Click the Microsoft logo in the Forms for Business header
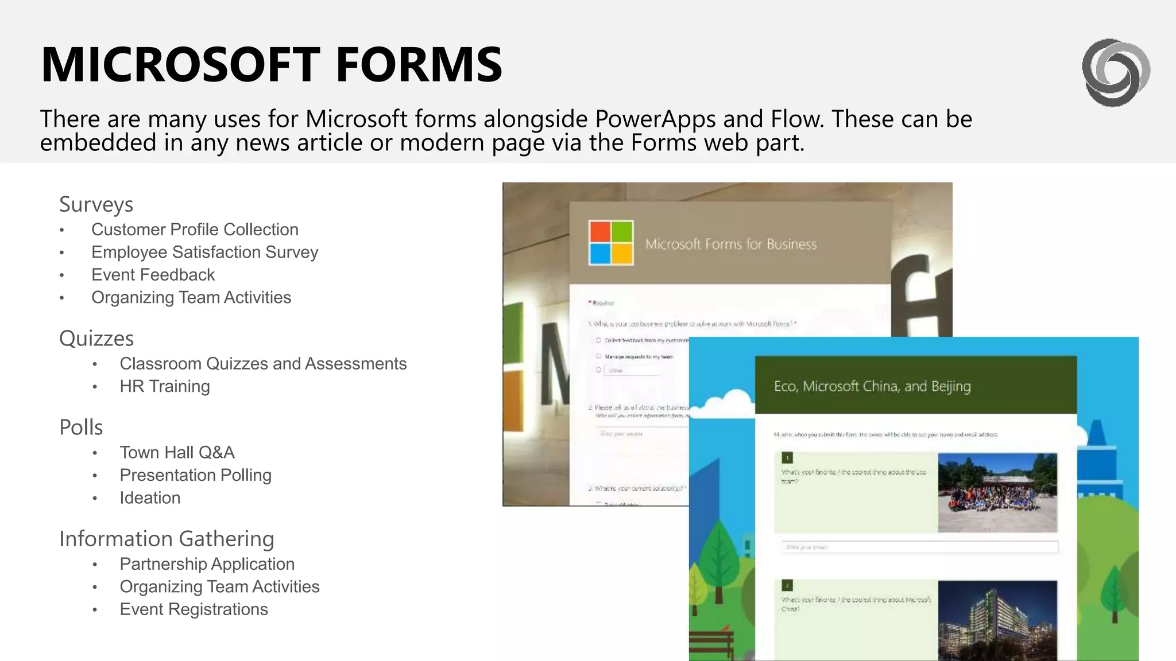The image size is (1176, 661). click(x=611, y=243)
